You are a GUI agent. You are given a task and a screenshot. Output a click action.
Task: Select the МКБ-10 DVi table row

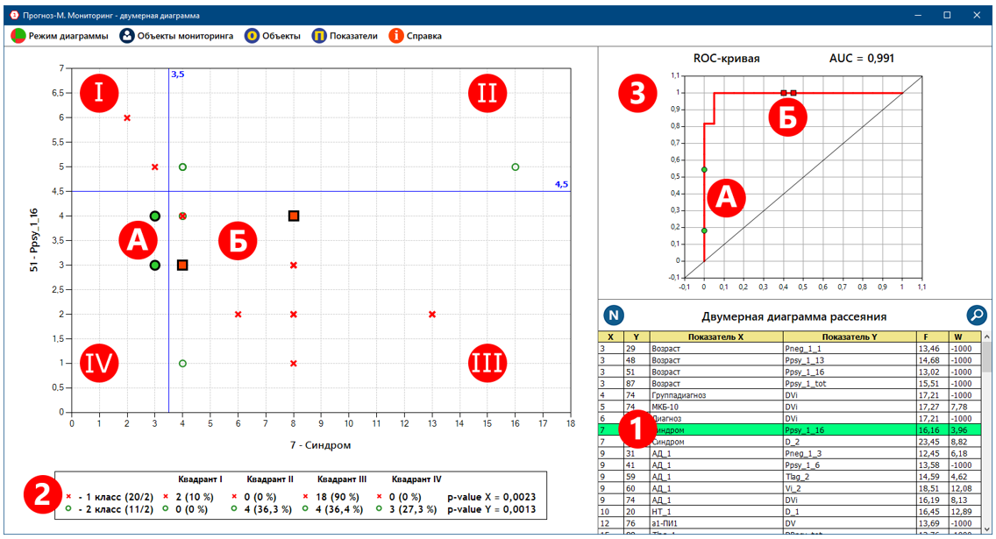point(789,407)
